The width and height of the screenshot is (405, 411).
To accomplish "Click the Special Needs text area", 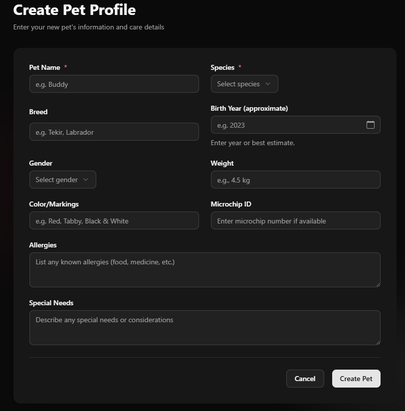I will click(204, 328).
